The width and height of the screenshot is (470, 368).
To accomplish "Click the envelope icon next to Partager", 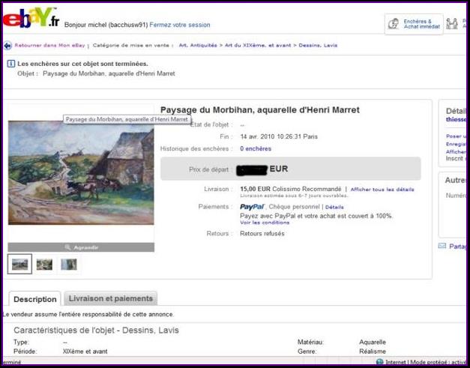I will coord(442,246).
